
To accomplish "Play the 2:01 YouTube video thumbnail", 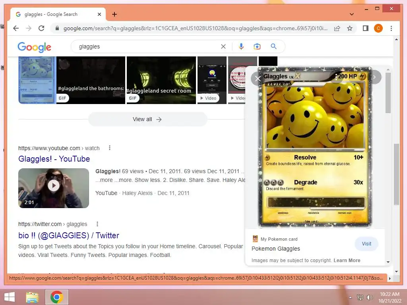I will click(54, 188).
